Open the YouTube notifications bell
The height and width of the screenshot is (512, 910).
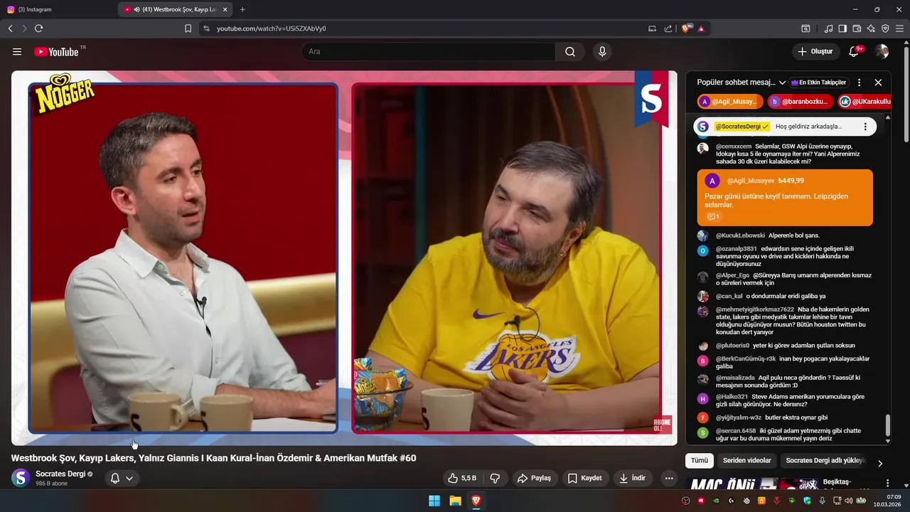pyautogui.click(x=855, y=51)
